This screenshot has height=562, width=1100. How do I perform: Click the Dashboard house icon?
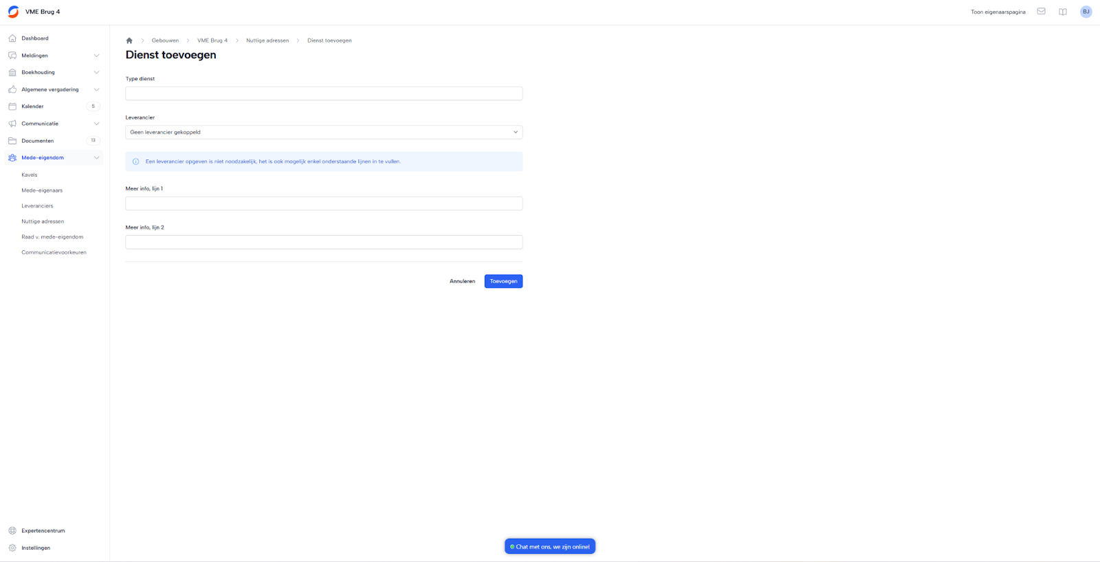(x=12, y=38)
